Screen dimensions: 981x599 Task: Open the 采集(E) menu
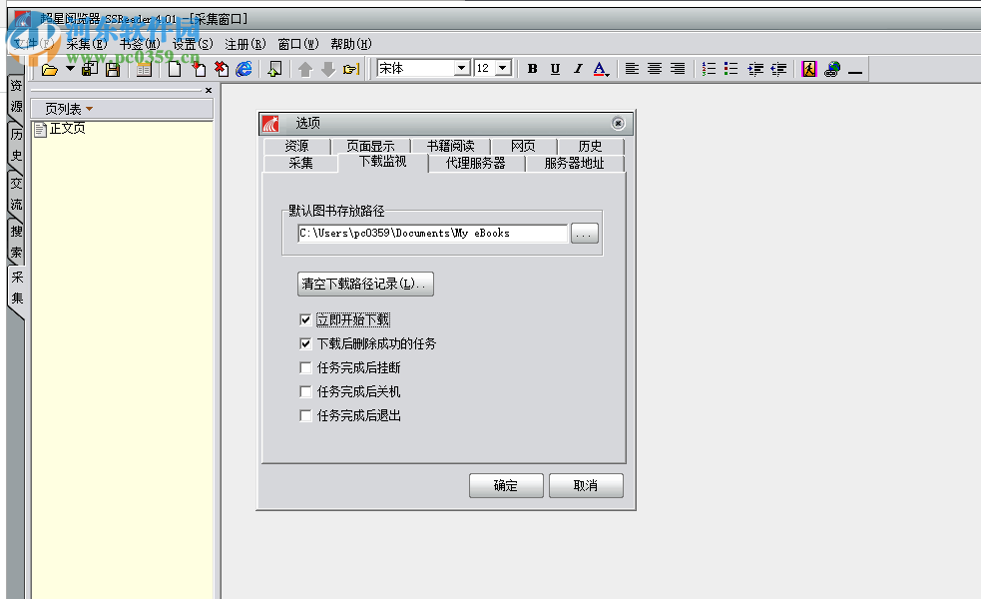point(87,44)
